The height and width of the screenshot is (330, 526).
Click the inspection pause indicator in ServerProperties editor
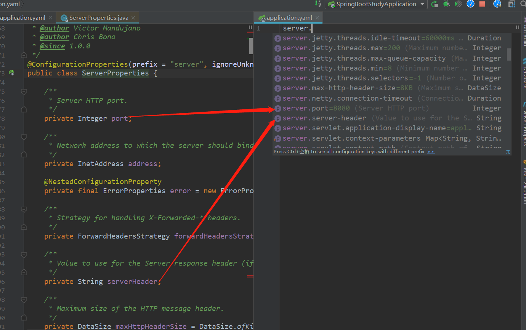tap(250, 27)
